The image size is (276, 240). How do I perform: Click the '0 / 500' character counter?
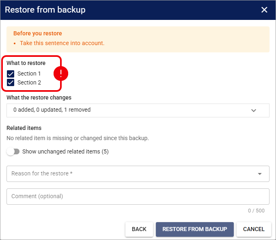[x=256, y=211]
